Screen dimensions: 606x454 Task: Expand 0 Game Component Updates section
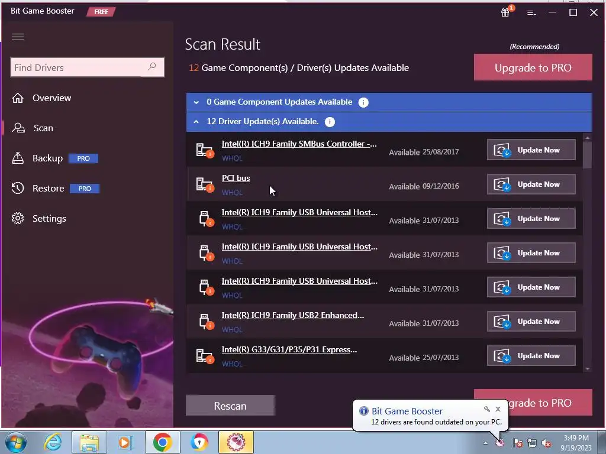click(x=389, y=102)
